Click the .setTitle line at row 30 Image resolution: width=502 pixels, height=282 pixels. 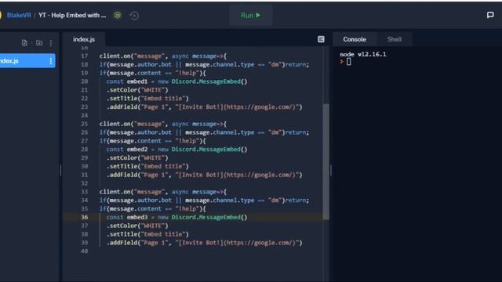coord(147,166)
